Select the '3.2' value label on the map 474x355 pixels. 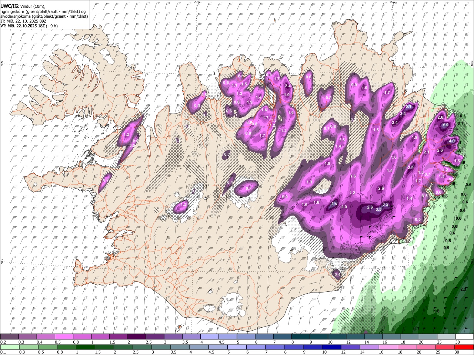(x=385, y=204)
